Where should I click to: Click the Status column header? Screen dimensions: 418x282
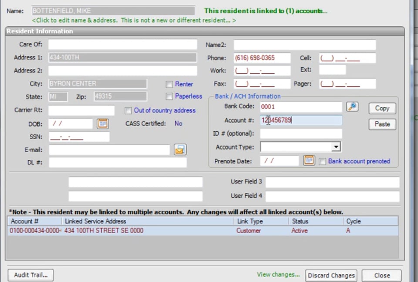click(x=316, y=221)
